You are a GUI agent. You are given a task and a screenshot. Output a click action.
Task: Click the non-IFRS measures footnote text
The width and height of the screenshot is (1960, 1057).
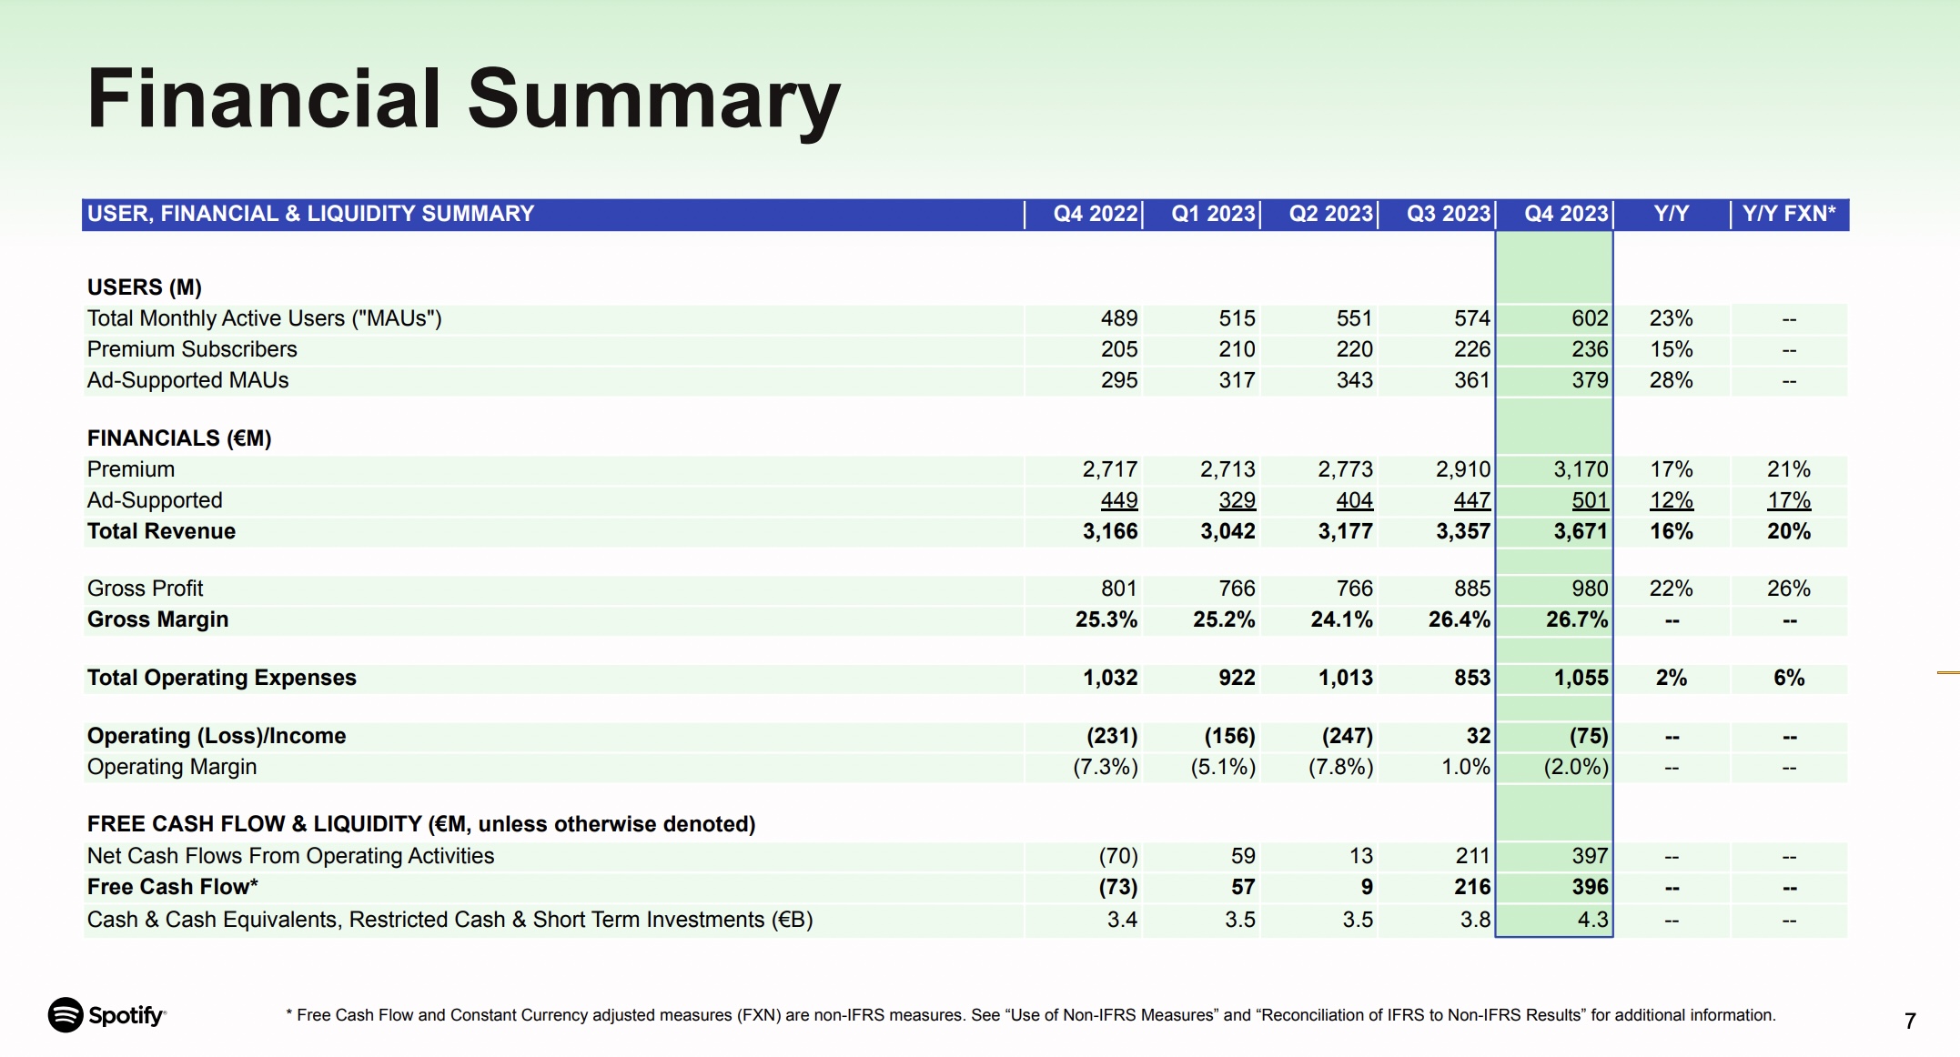click(x=1031, y=1015)
